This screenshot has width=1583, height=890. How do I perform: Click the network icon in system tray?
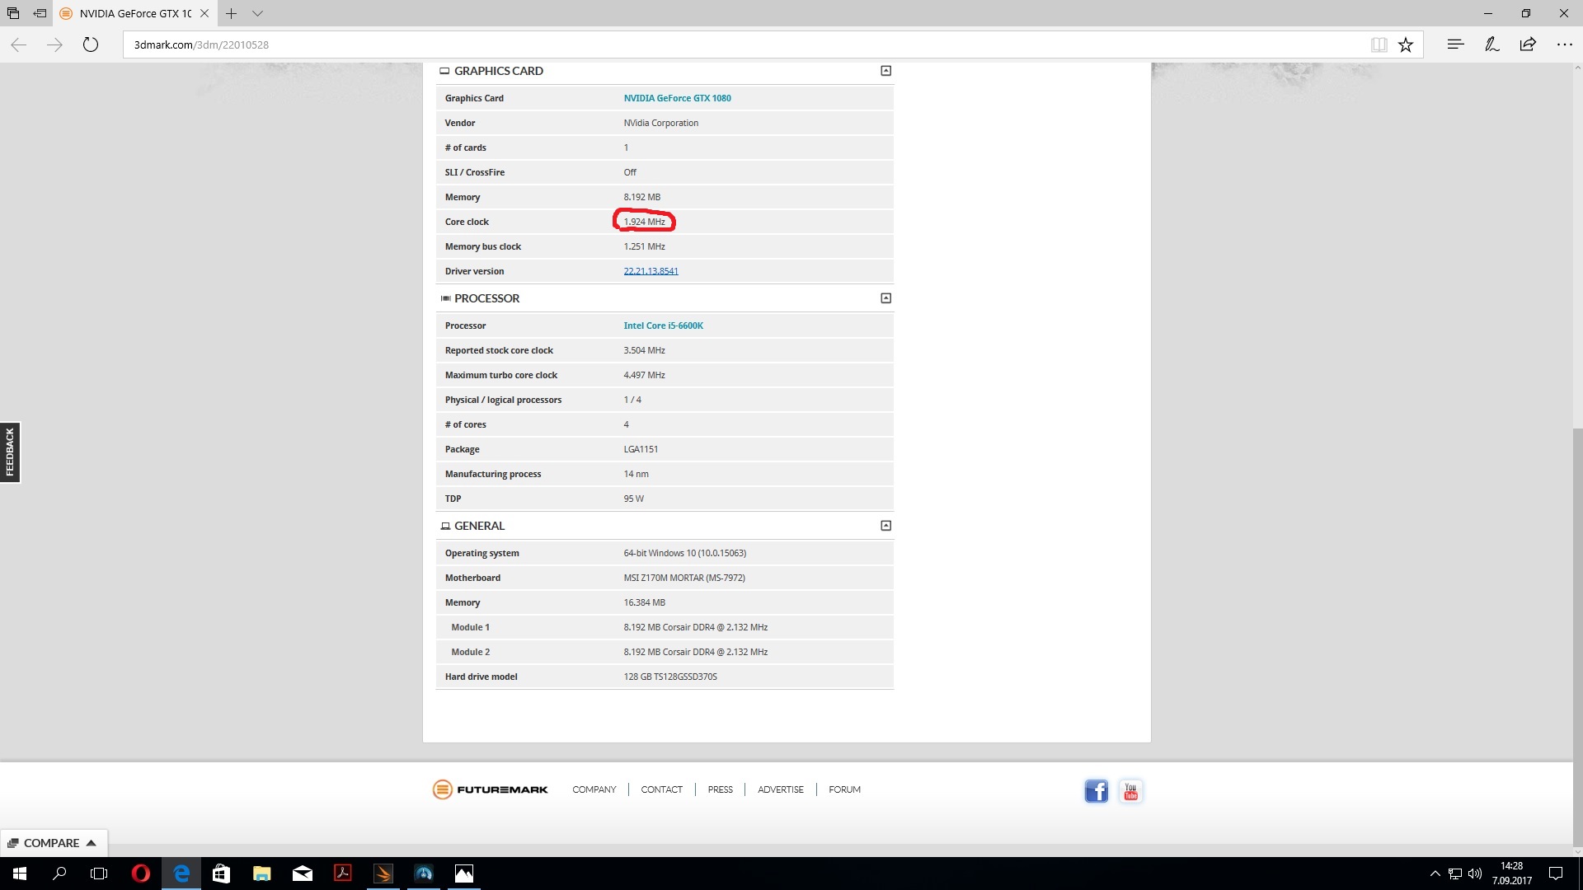[x=1455, y=874]
